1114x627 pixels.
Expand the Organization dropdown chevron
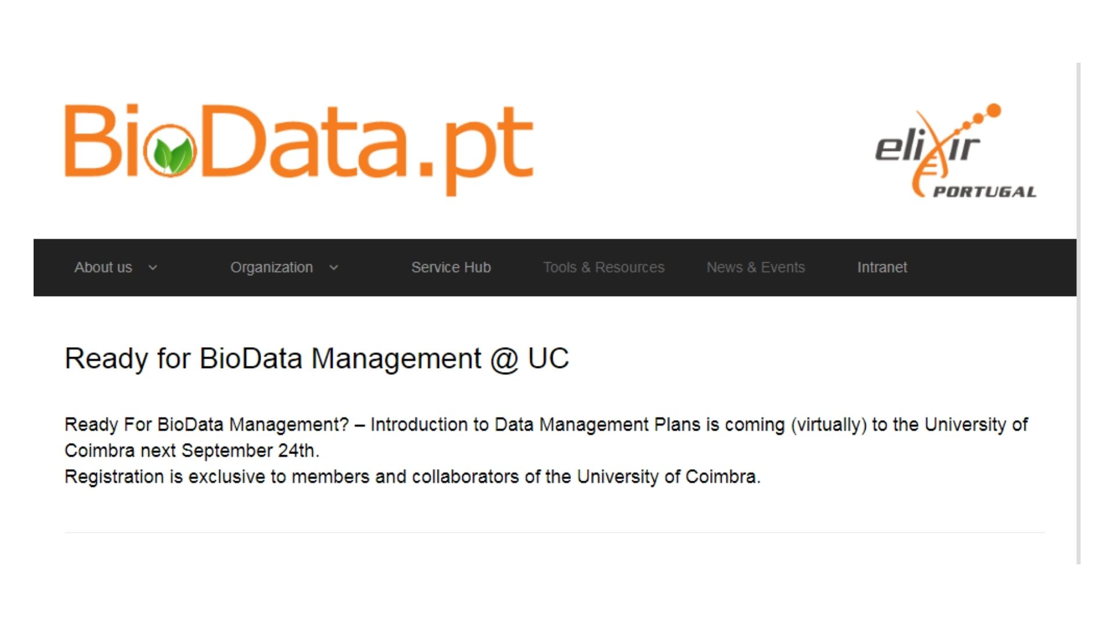[334, 268]
